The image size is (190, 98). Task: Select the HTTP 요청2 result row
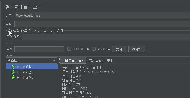point(32,77)
